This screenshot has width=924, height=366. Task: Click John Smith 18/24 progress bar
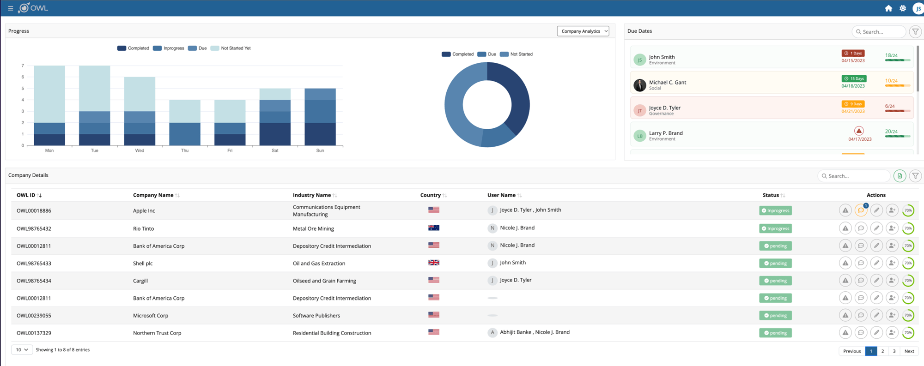pyautogui.click(x=898, y=60)
